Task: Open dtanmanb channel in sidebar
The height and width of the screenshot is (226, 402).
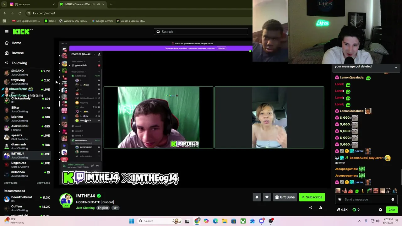Action: pos(27,146)
